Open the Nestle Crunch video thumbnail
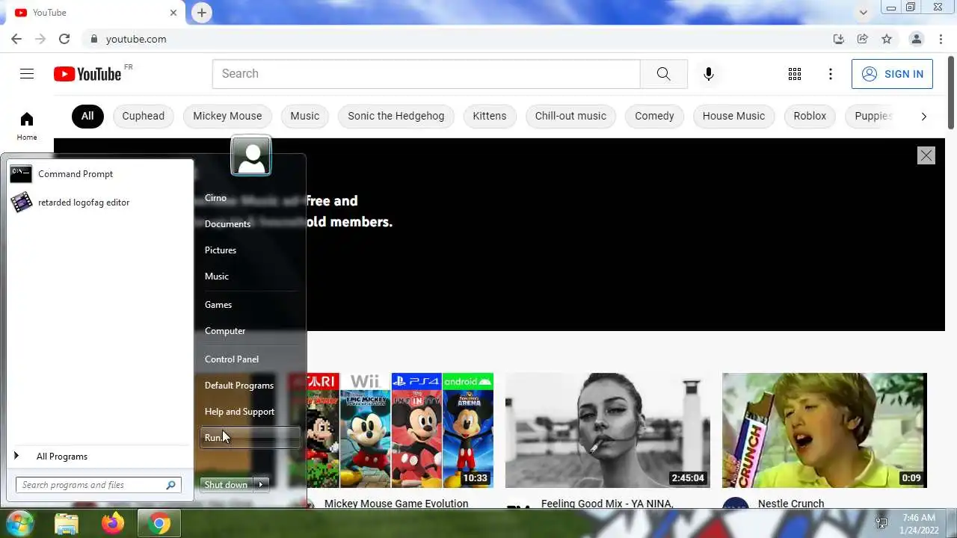The width and height of the screenshot is (957, 538). [x=825, y=430]
